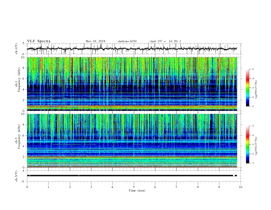Screen dimensions: 271x210
Task: Click time axis tick label "1"
Action: (x=48, y=187)
